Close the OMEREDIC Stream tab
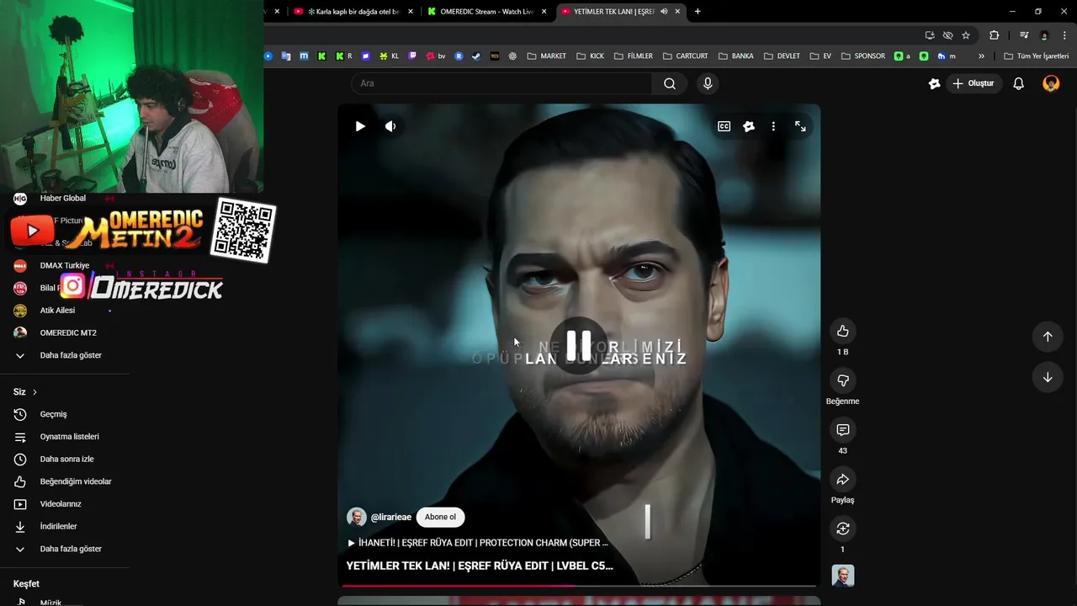Image resolution: width=1077 pixels, height=606 pixels. [544, 12]
